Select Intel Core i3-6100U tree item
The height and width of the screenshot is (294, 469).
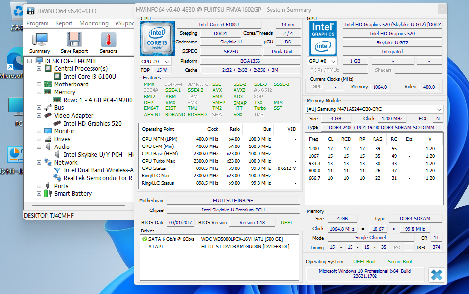(90, 76)
